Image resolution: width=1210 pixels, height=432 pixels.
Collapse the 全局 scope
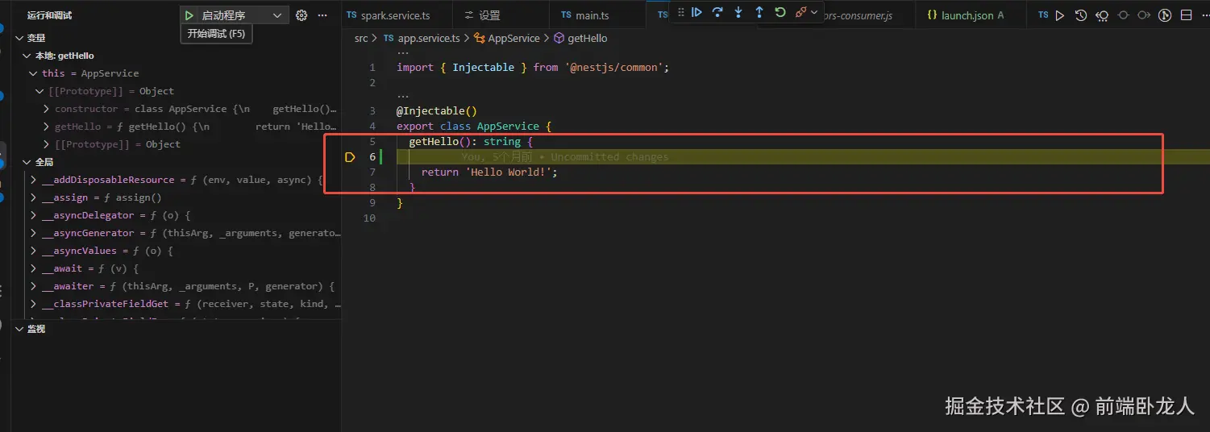[x=26, y=162]
